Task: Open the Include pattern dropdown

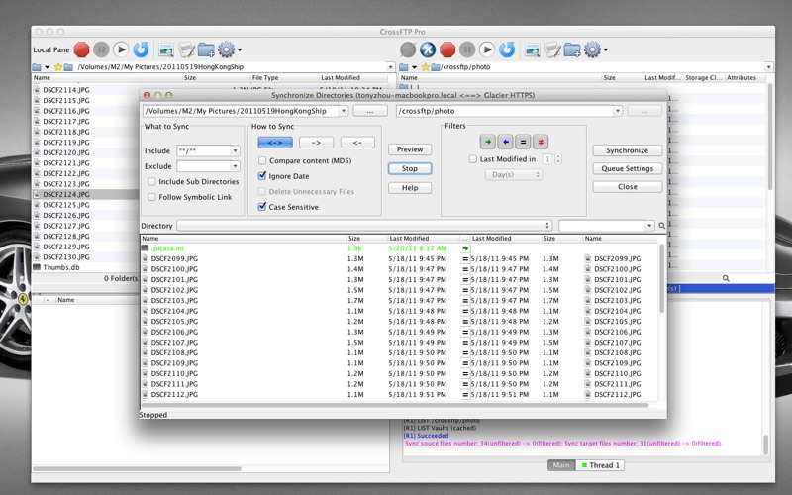Action: 235,151
